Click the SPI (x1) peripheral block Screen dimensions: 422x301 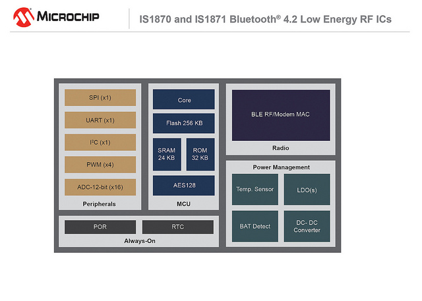[100, 98]
